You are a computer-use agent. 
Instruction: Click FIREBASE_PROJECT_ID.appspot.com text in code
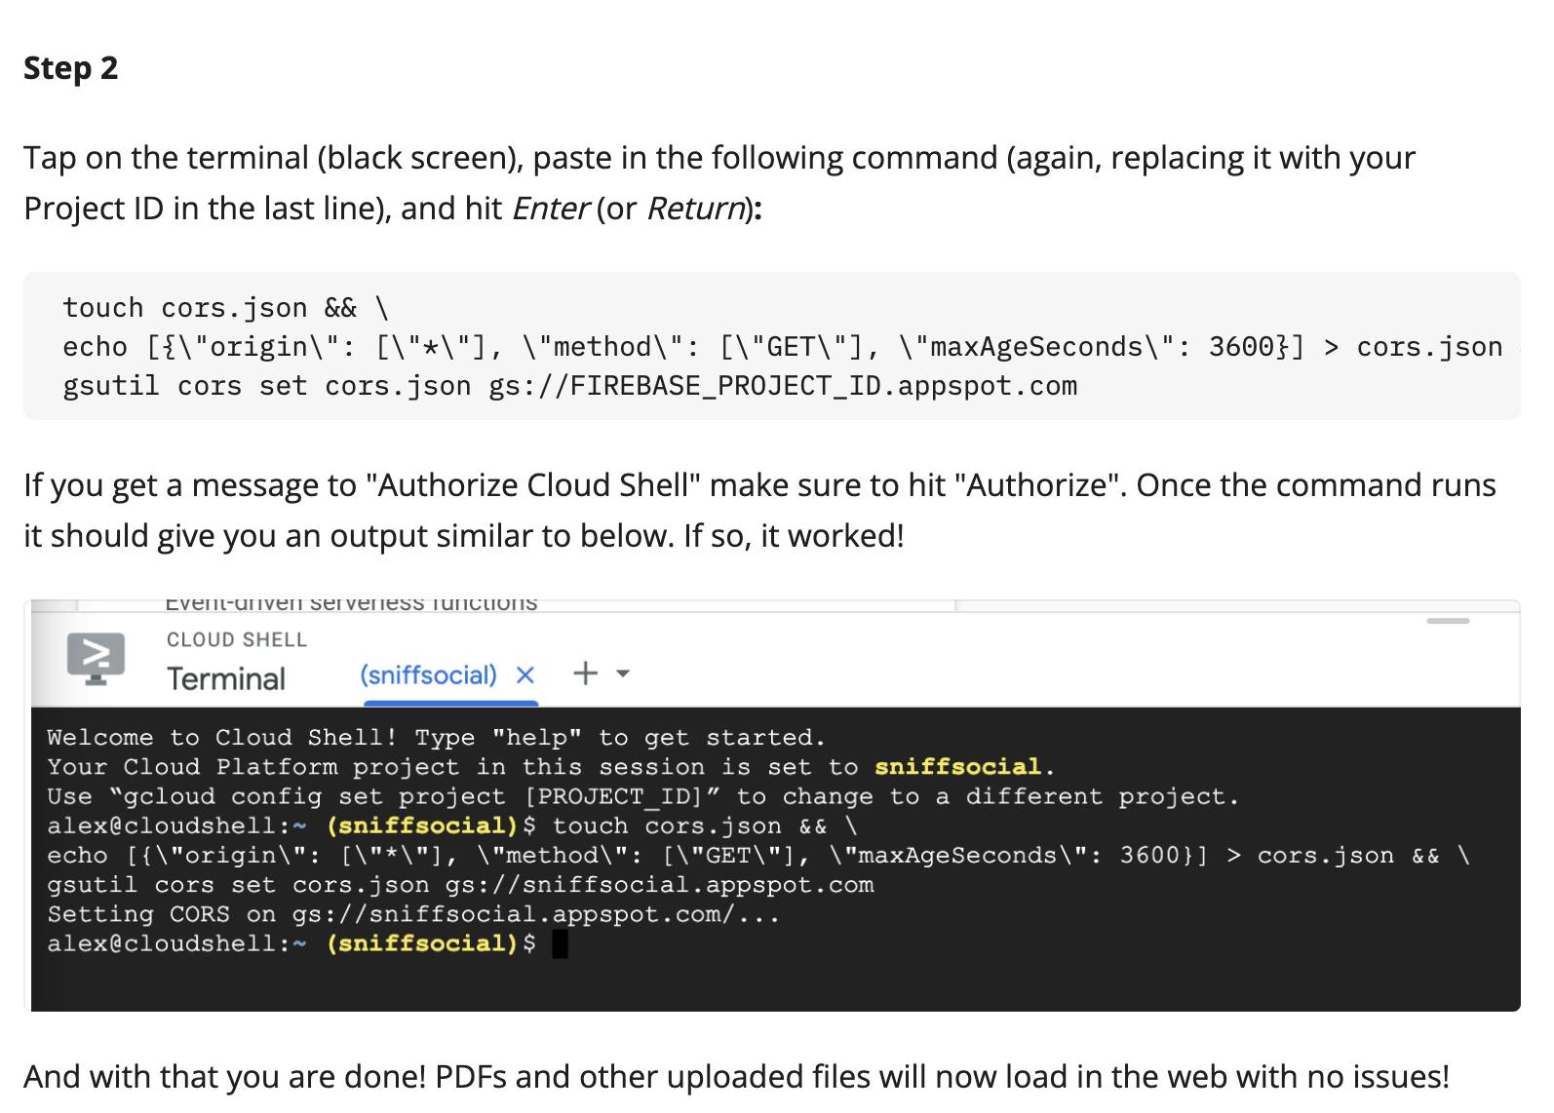pyautogui.click(x=824, y=386)
